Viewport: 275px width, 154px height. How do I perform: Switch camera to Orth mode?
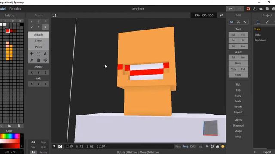coord(193,146)
